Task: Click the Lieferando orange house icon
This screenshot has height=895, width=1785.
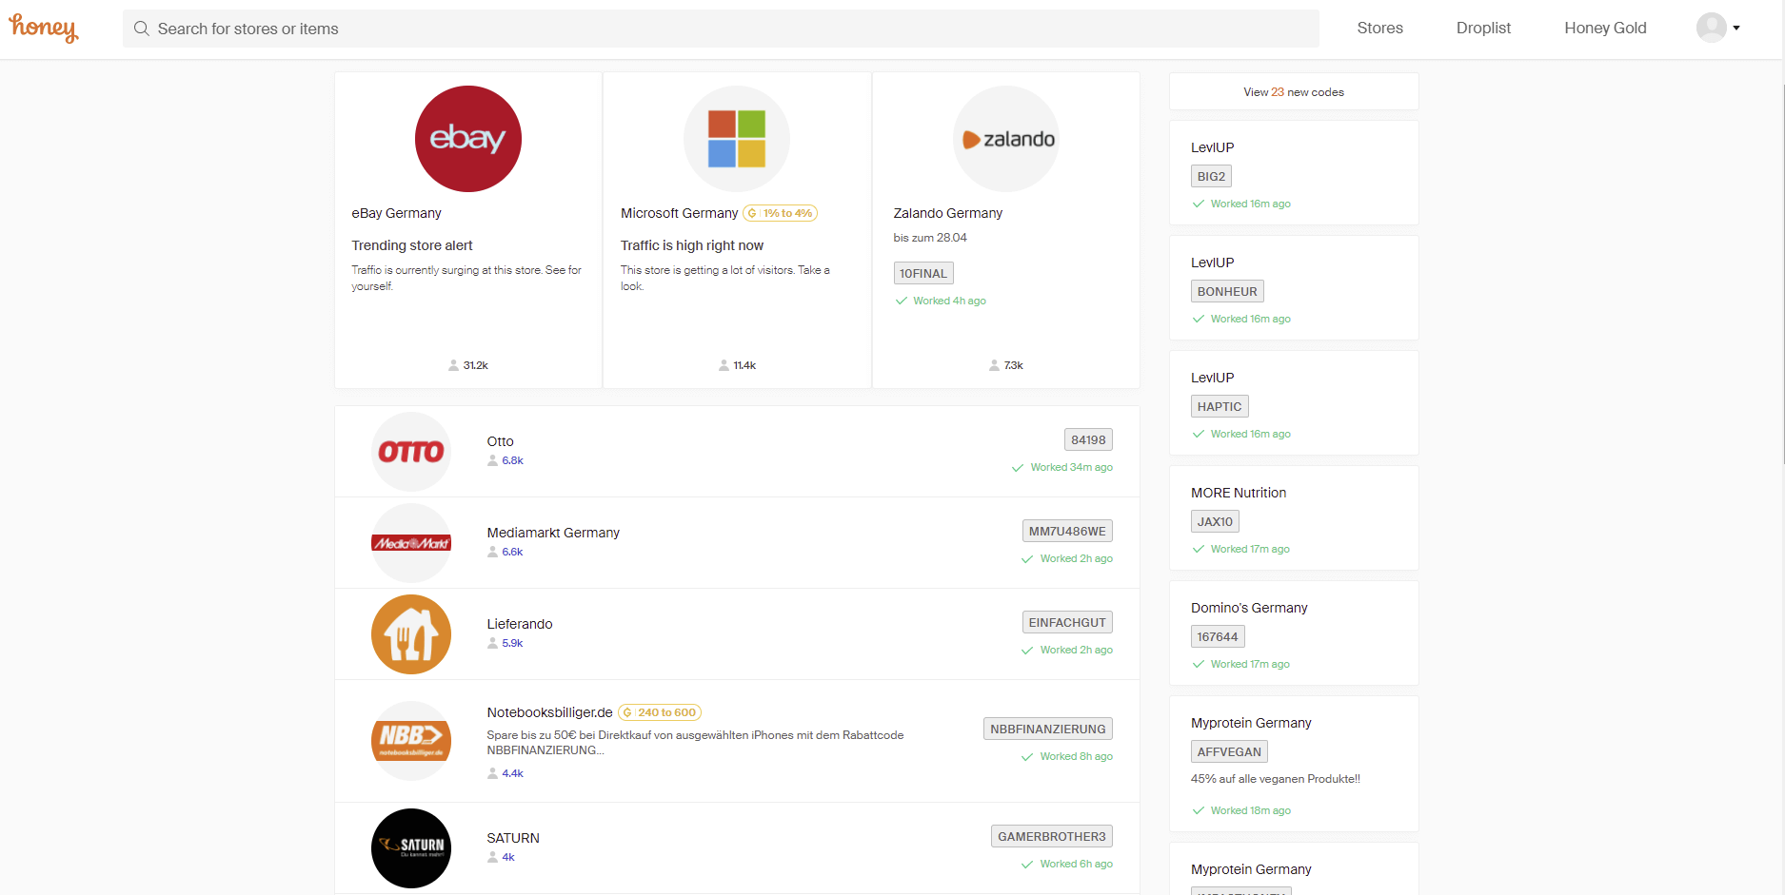Action: [x=411, y=634]
